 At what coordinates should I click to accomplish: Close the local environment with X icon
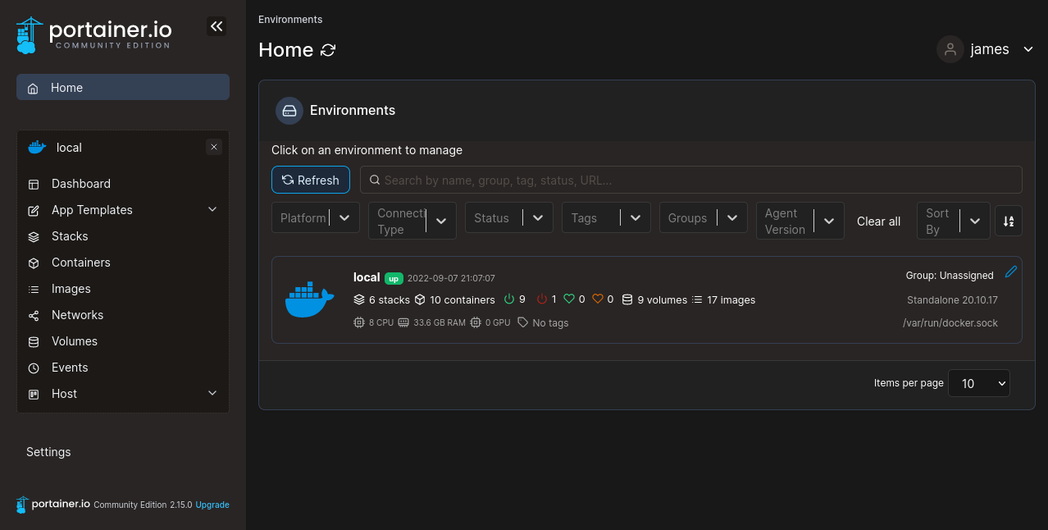(214, 147)
